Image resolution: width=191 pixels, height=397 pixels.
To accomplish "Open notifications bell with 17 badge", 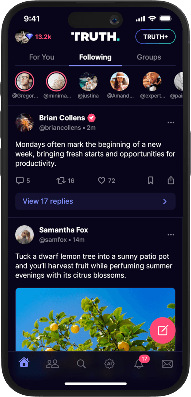I will [139, 364].
